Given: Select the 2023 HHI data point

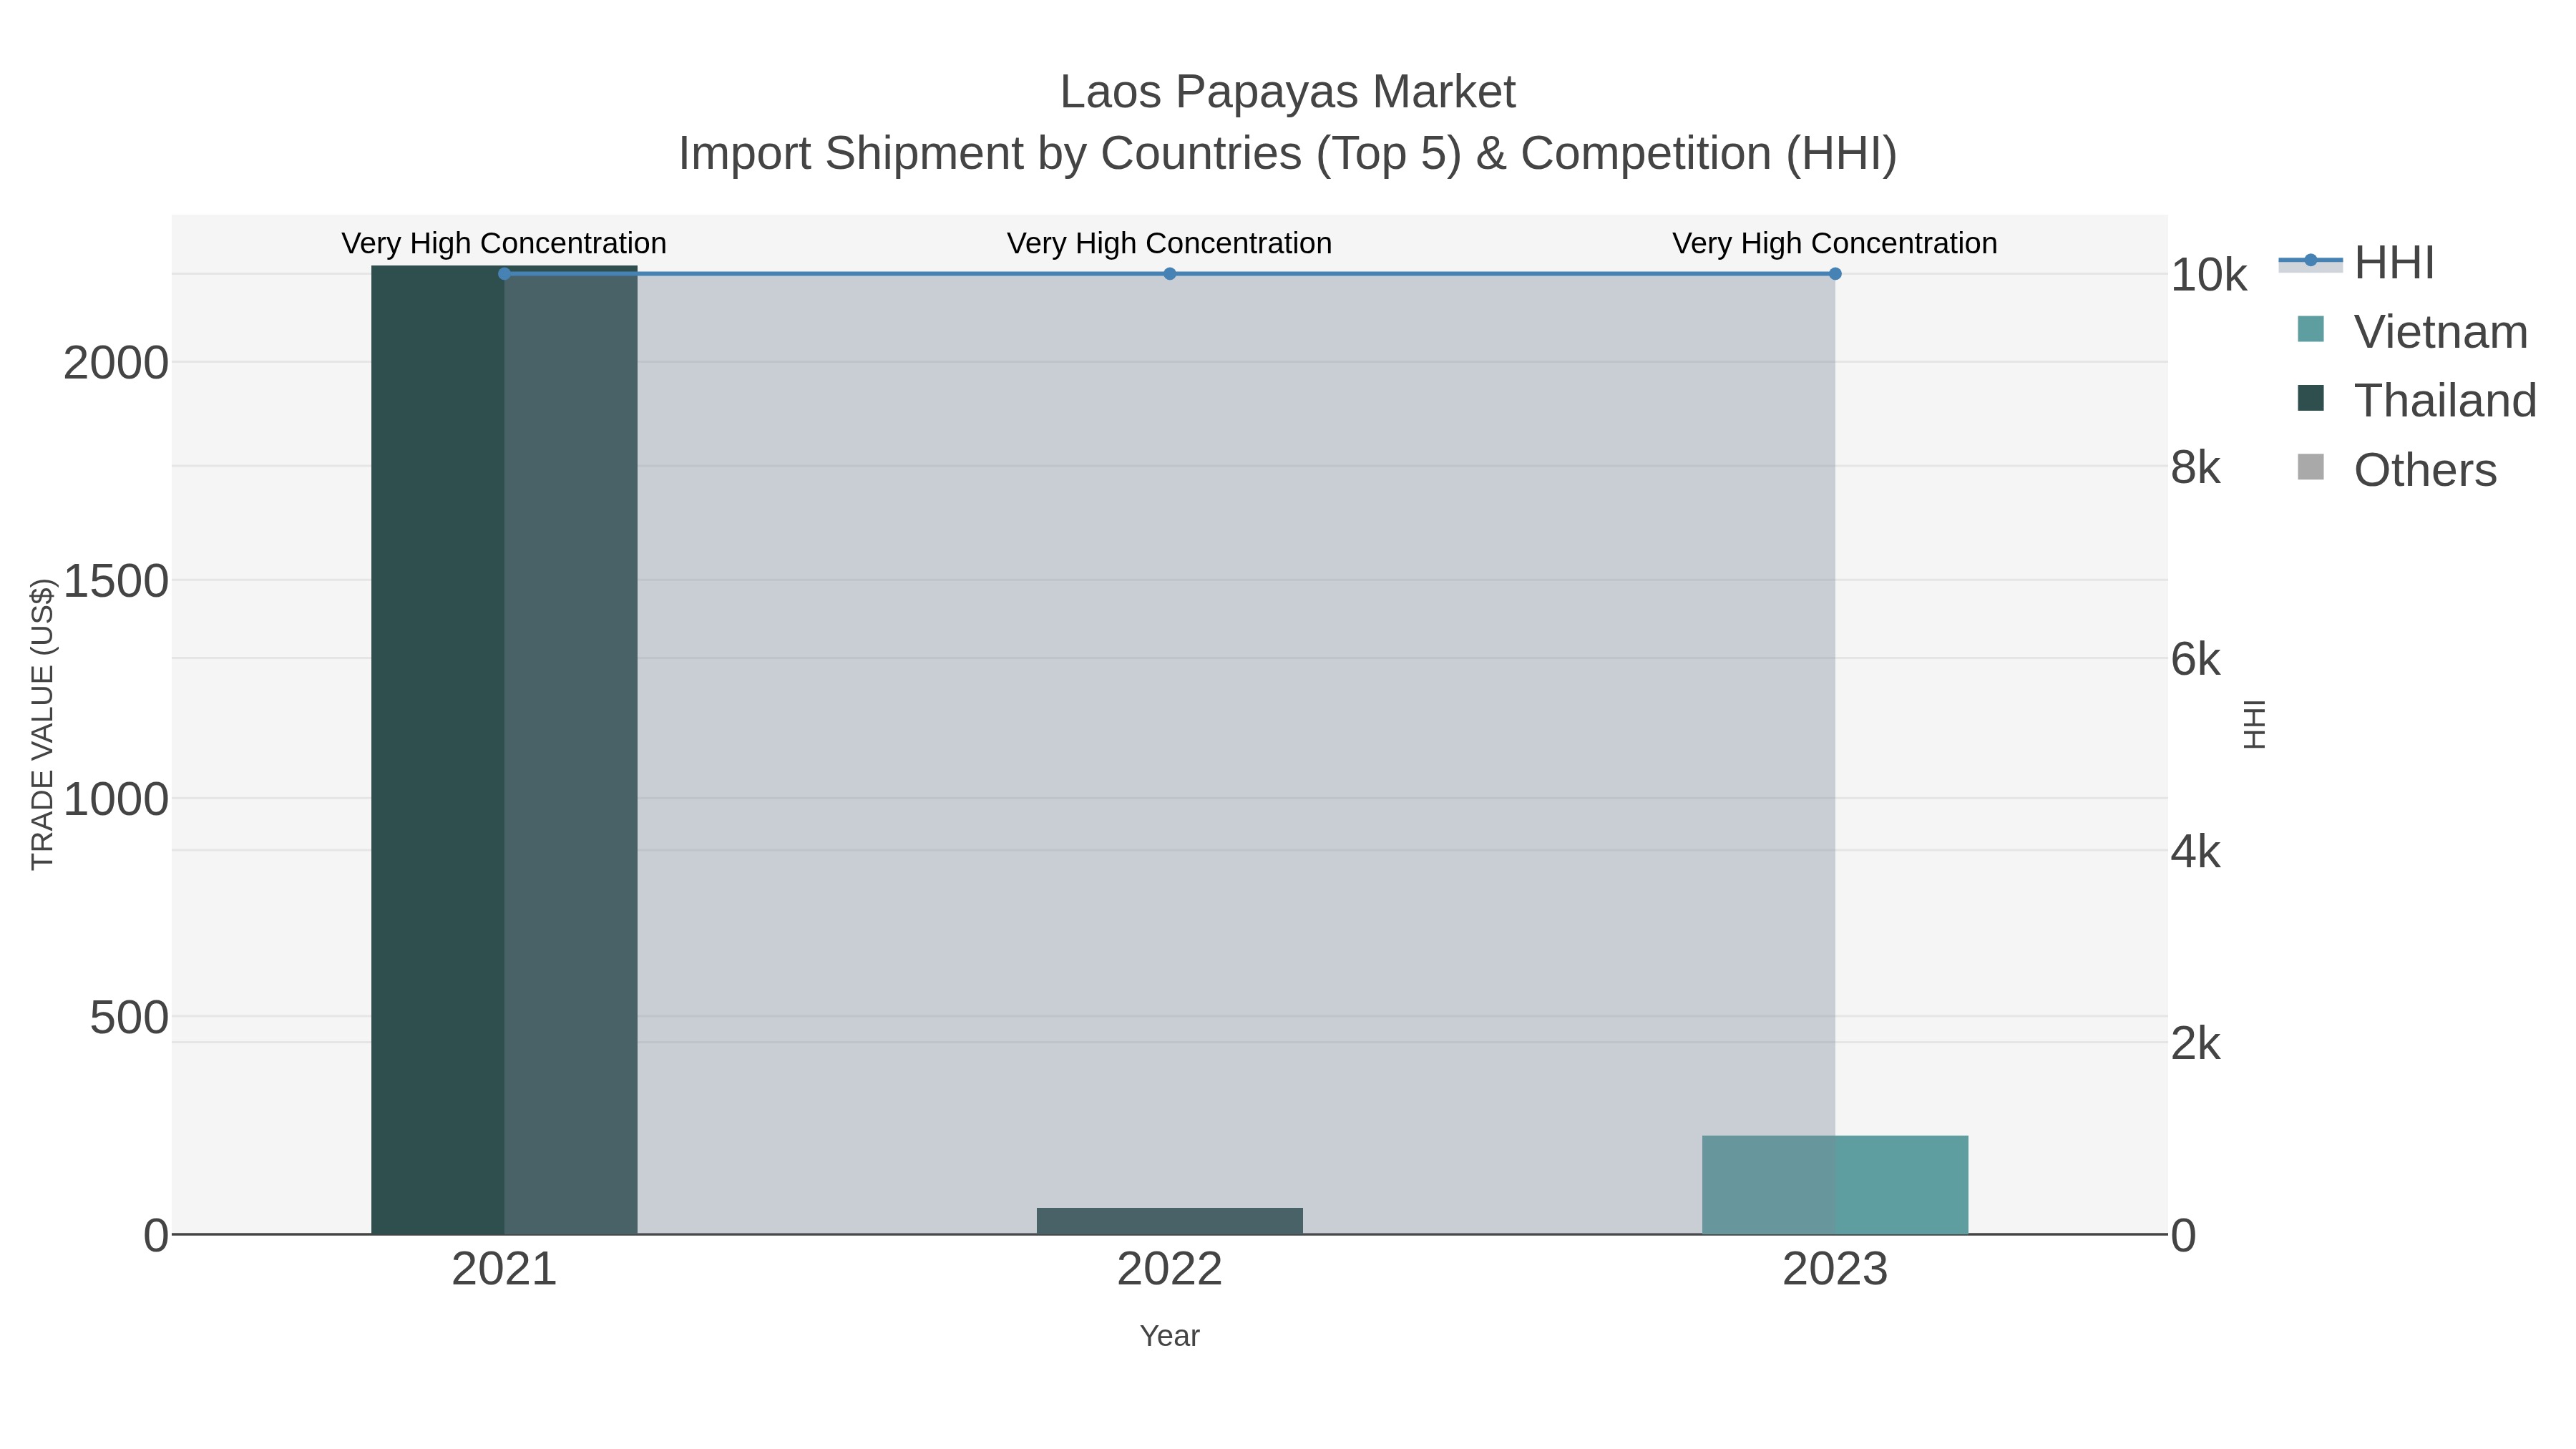Looking at the screenshot, I should click(1835, 274).
